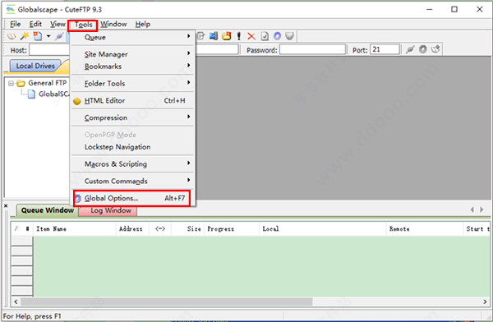Click tab strip scroll-right arrow
Screen dimensions: 493x322
[x=481, y=209]
